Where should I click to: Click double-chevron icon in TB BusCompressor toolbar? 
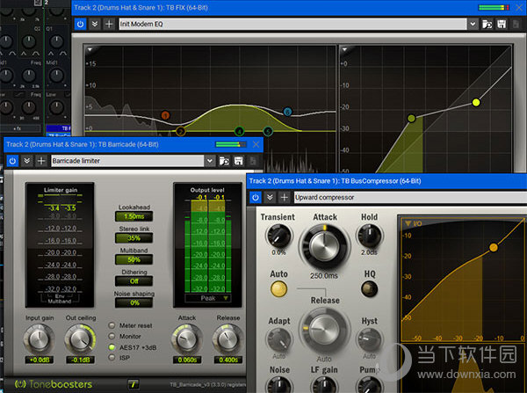271,197
